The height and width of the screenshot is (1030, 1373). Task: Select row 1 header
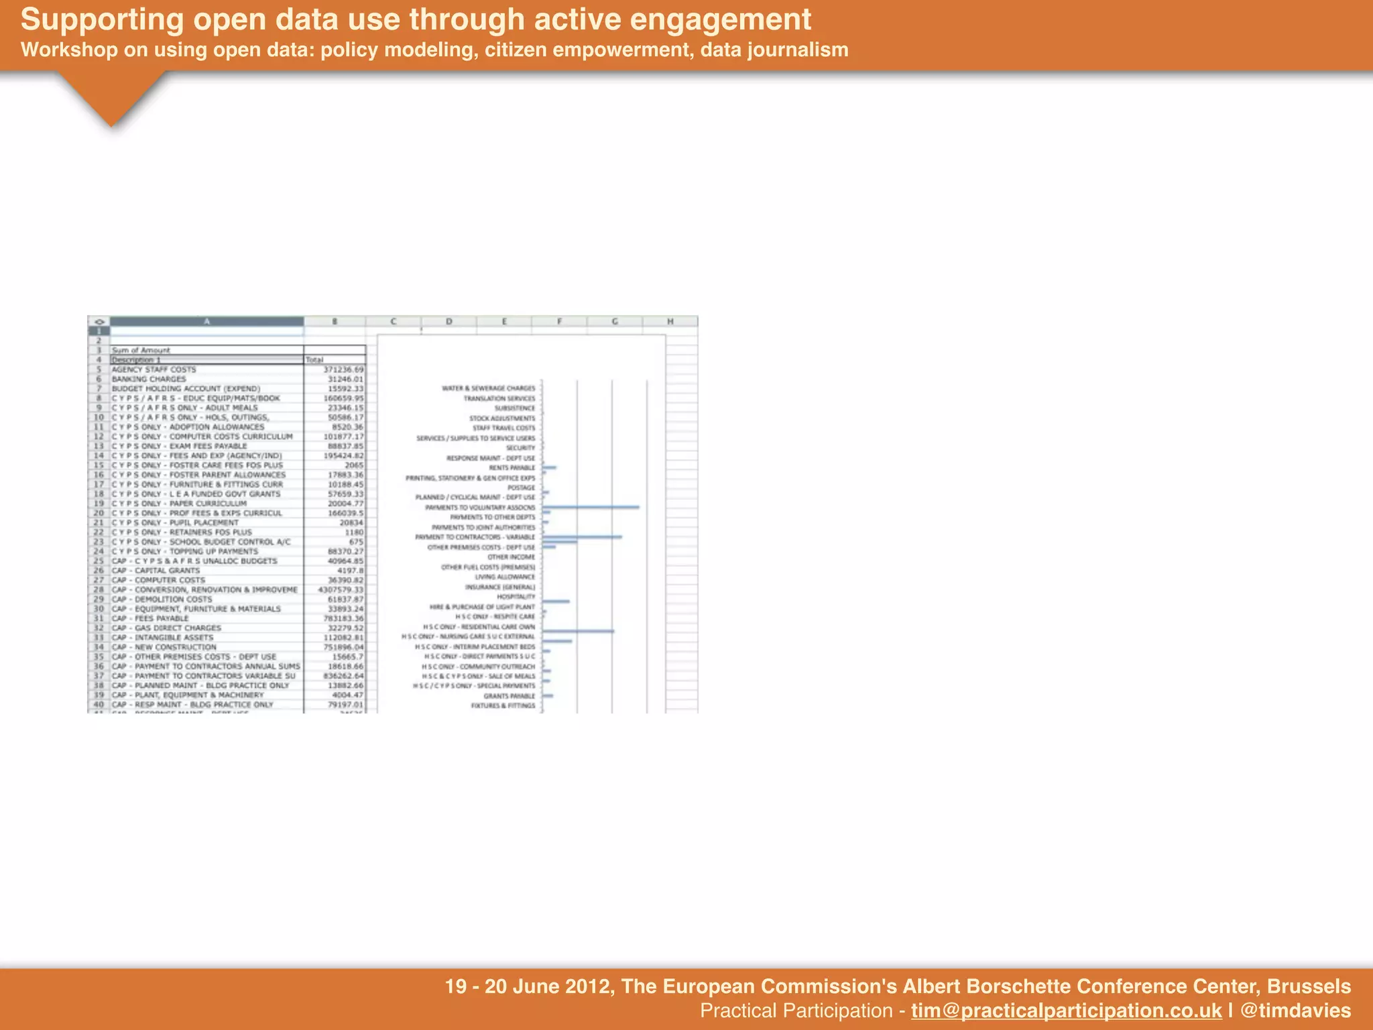click(x=99, y=331)
